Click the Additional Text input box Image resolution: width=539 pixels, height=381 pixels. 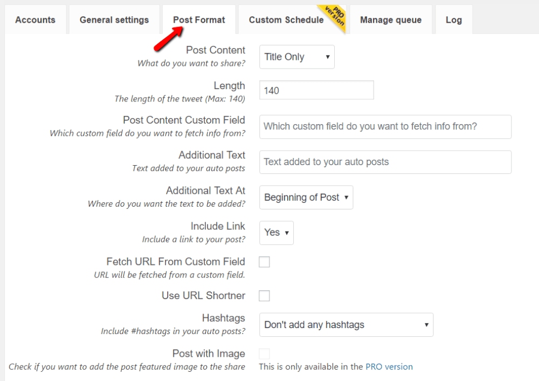pos(385,162)
